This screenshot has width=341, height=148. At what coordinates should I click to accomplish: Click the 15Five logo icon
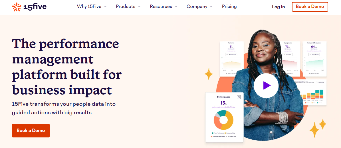click(x=17, y=7)
